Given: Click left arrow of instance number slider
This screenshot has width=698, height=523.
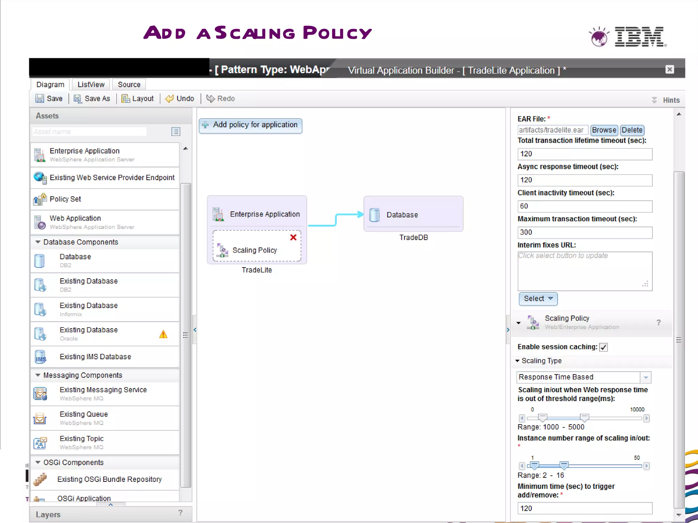Looking at the screenshot, I should point(522,466).
